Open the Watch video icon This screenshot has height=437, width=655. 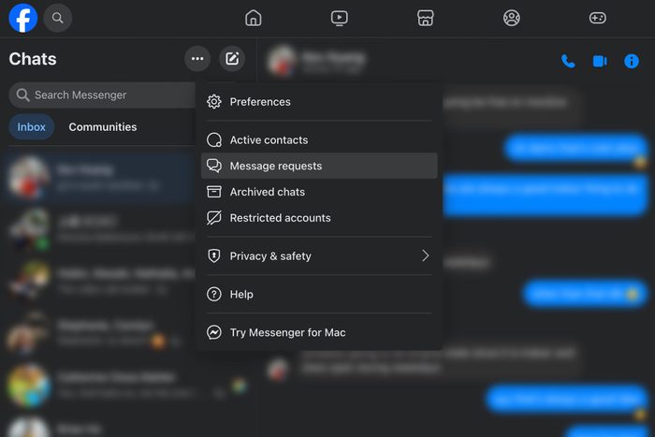pyautogui.click(x=339, y=18)
